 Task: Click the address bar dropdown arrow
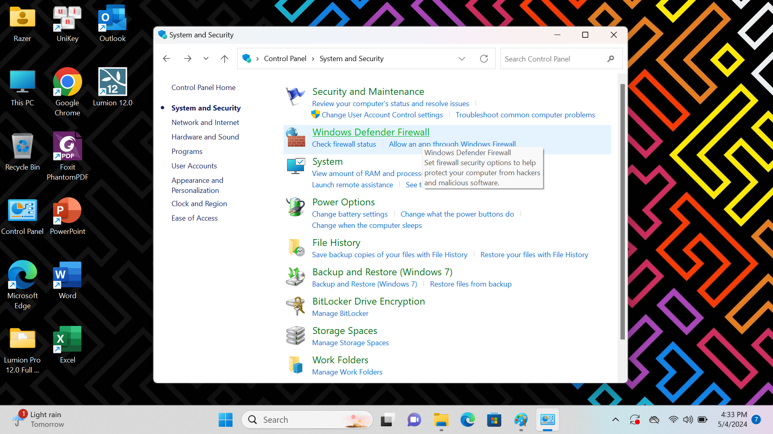pyautogui.click(x=461, y=58)
